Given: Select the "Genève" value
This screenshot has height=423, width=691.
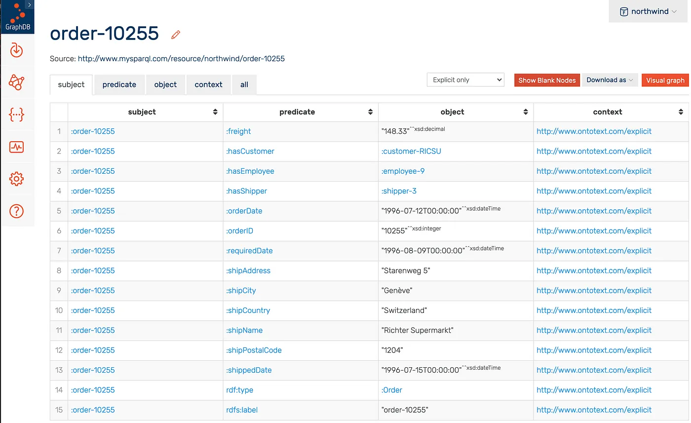Looking at the screenshot, I should (x=397, y=290).
